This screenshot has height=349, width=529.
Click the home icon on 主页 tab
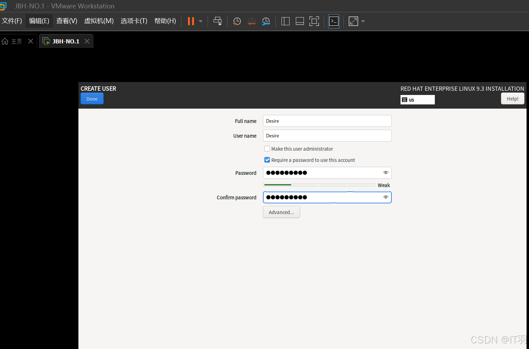click(x=5, y=41)
